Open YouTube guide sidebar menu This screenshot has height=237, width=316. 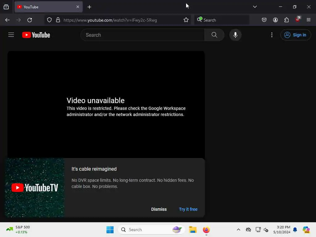coord(11,35)
